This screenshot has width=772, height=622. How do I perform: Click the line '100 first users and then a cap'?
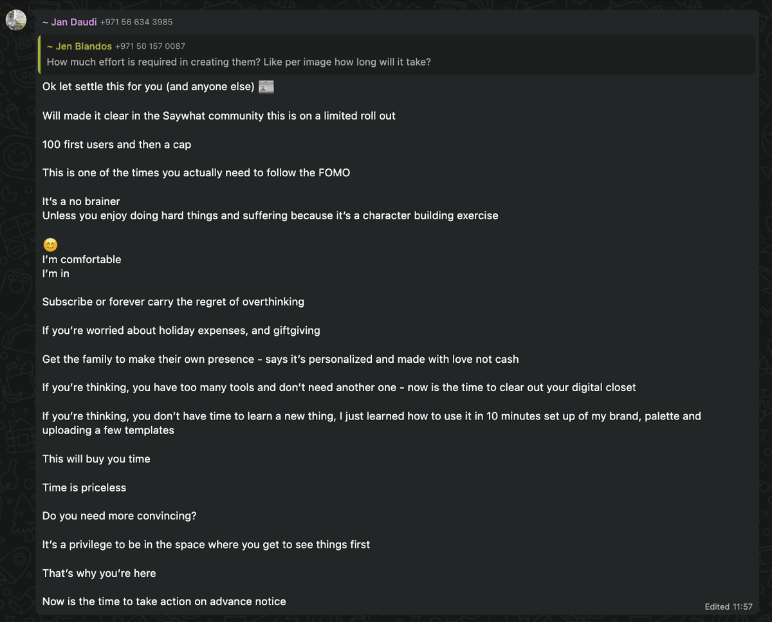tap(116, 145)
